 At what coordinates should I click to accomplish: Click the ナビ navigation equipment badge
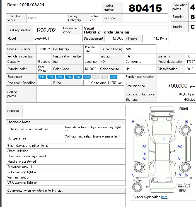point(42,77)
